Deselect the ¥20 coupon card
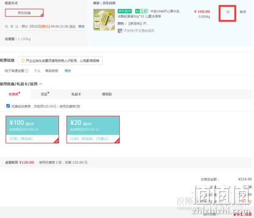The height and width of the screenshot is (218, 254). click(x=93, y=129)
